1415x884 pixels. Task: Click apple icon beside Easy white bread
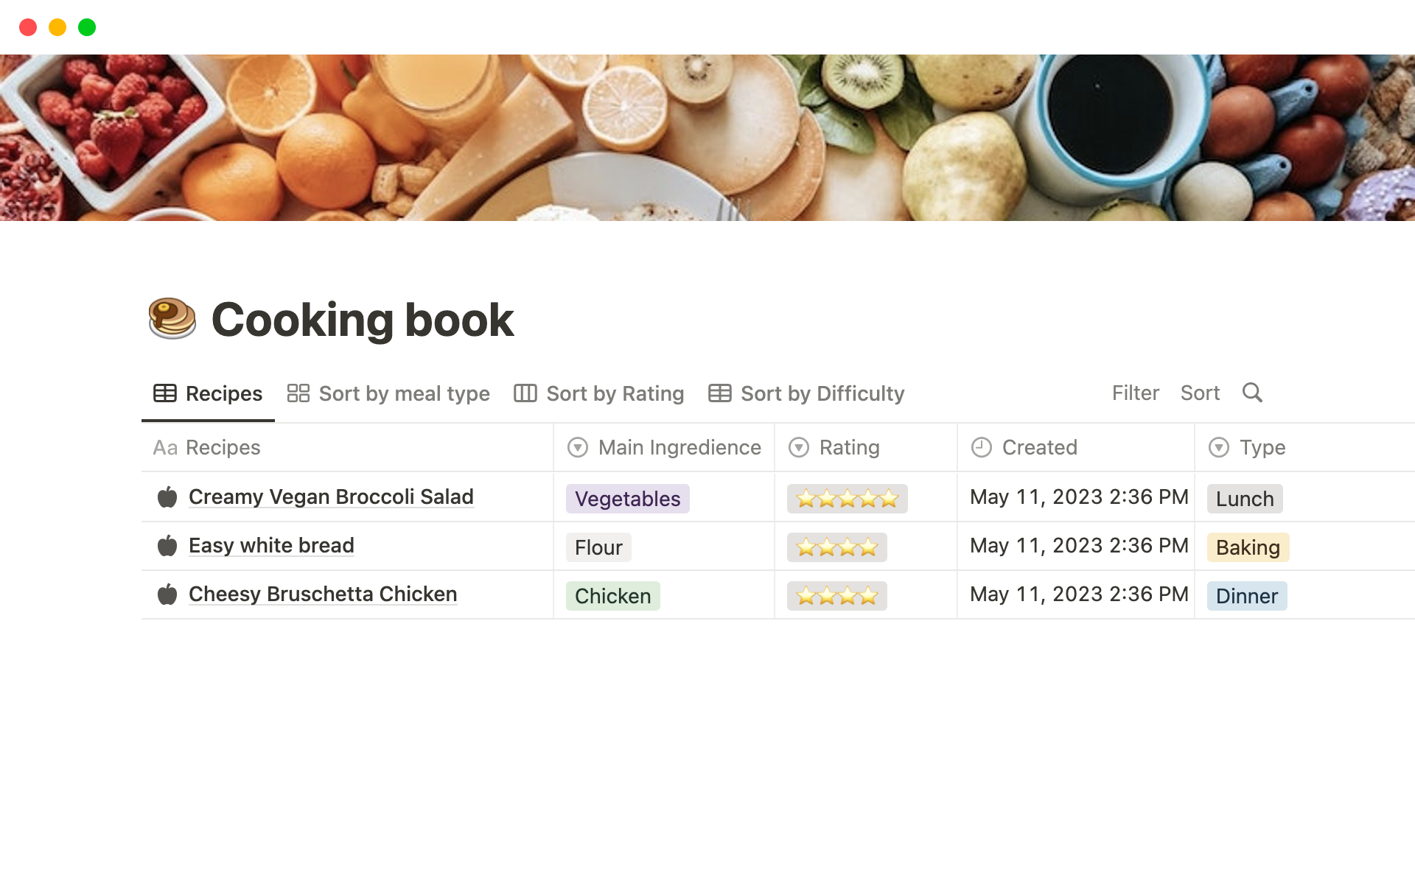coord(167,546)
